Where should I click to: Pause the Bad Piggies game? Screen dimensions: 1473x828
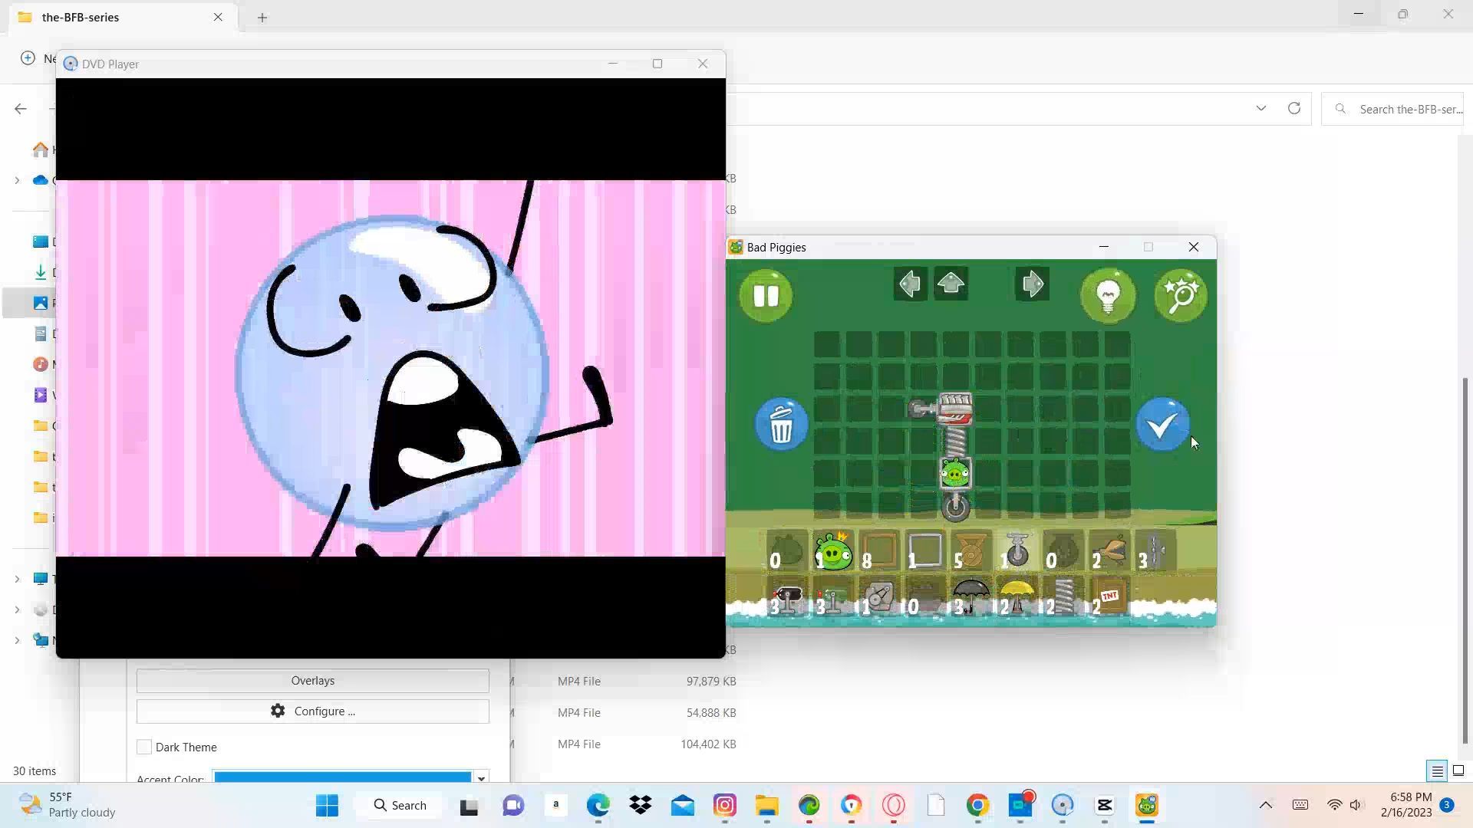[x=766, y=295]
